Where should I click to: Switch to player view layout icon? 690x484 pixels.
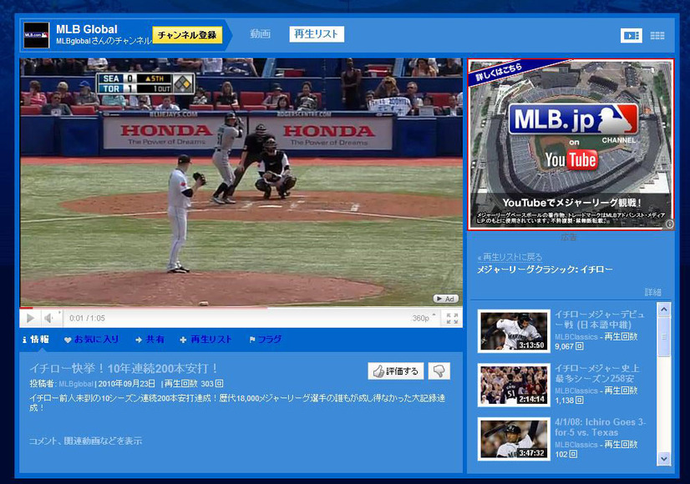click(631, 36)
